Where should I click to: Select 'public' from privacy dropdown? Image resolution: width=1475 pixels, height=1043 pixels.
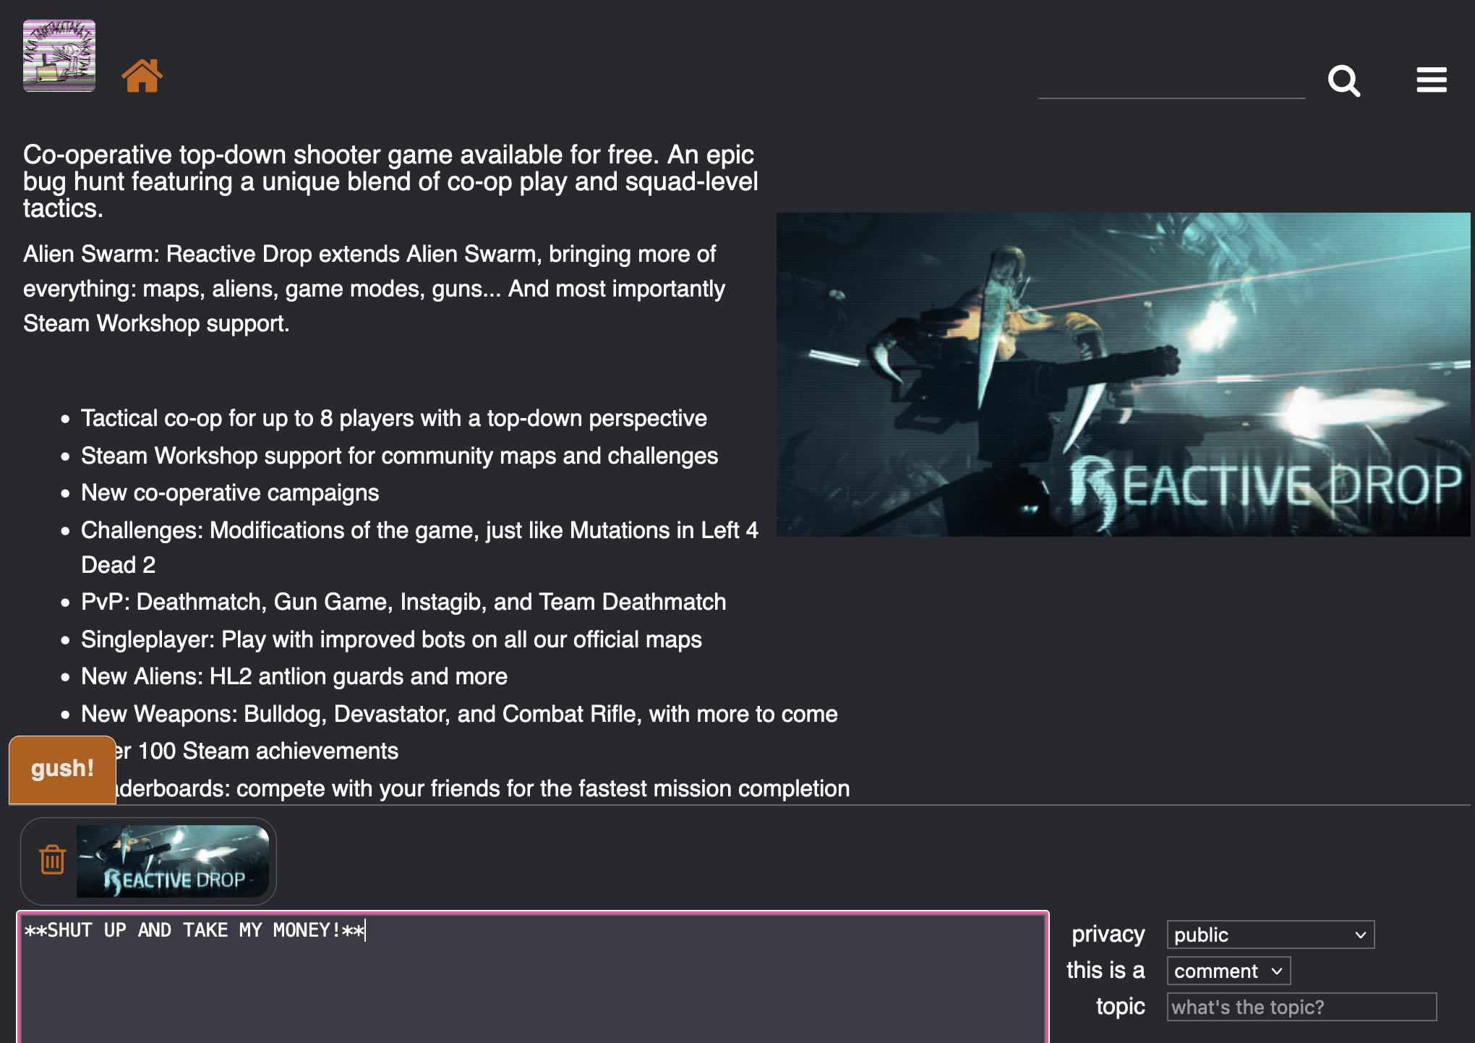coord(1268,934)
